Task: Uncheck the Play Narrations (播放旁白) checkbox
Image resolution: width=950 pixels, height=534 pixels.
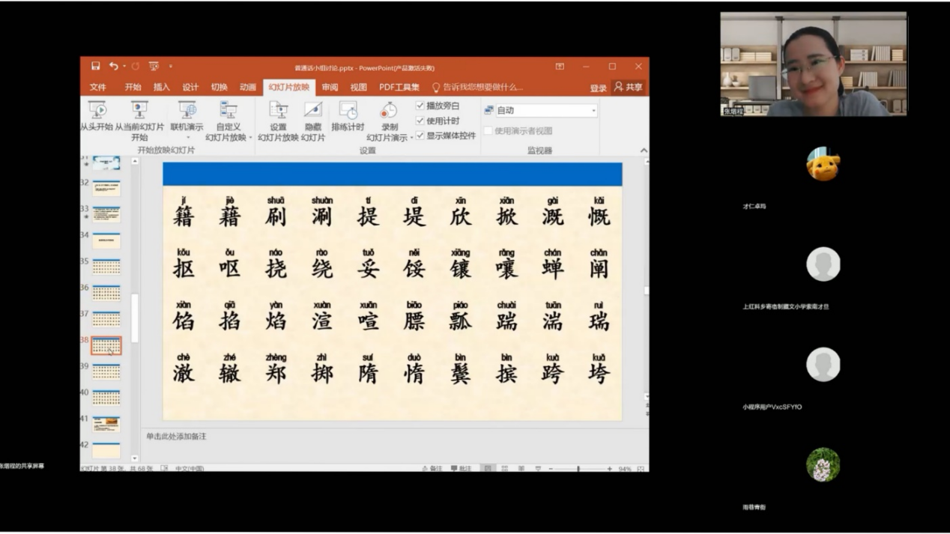Action: pyautogui.click(x=420, y=106)
